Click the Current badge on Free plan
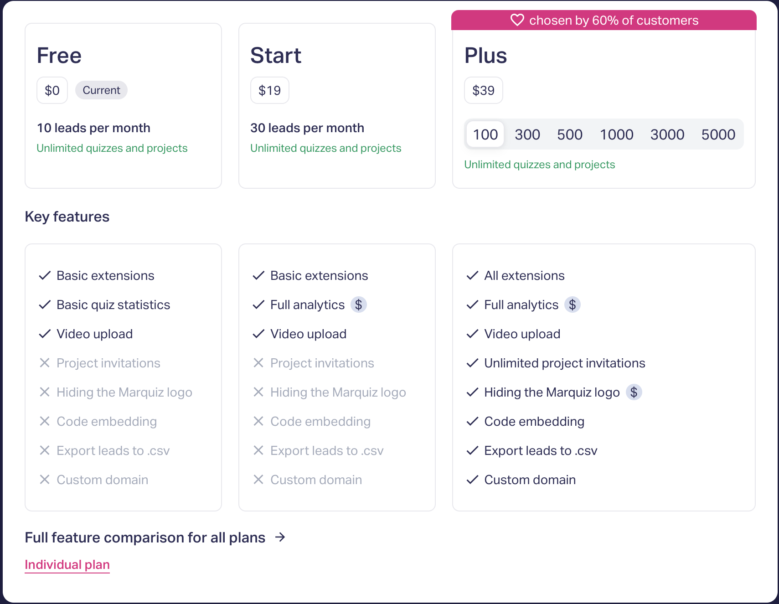Viewport: 779px width, 604px height. pyautogui.click(x=101, y=90)
